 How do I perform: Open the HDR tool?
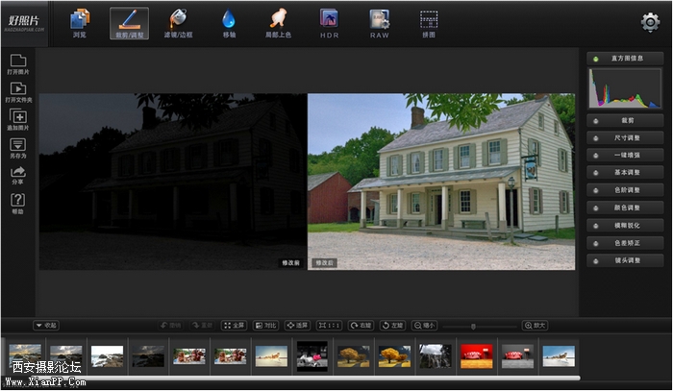point(329,23)
